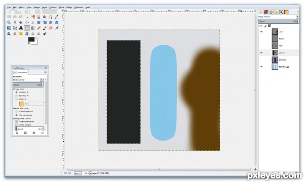Viewport: 304px width, 182px height.
Task: Select the Blur/Sharpen droplet tool
Action: tap(33, 34)
